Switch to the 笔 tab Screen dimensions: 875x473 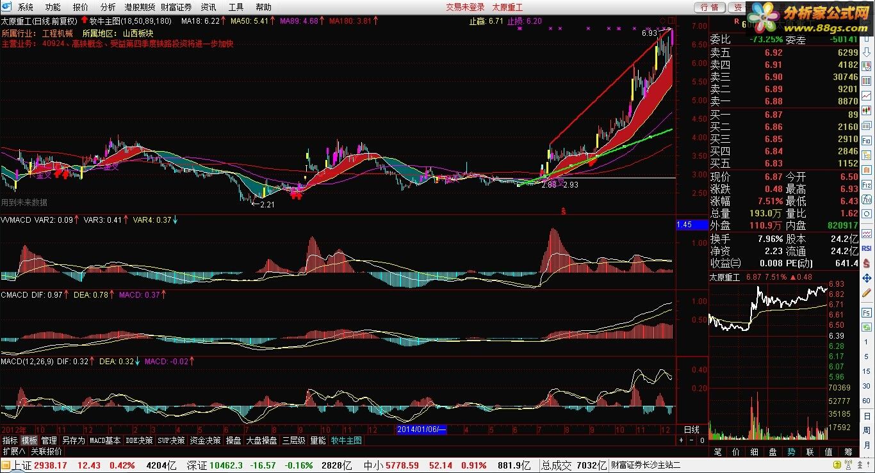(x=717, y=452)
